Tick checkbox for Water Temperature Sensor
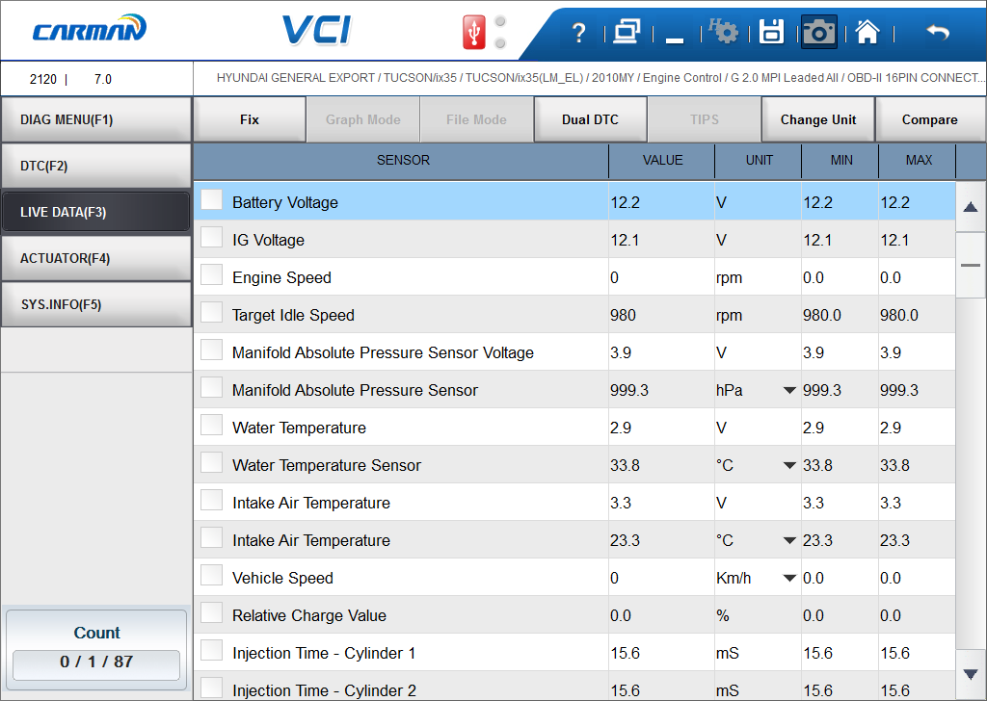 (x=211, y=463)
